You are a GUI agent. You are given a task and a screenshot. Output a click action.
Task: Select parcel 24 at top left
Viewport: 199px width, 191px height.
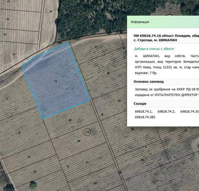click(x=51, y=11)
